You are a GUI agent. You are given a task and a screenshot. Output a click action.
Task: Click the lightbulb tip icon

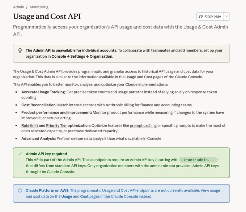(20, 50)
